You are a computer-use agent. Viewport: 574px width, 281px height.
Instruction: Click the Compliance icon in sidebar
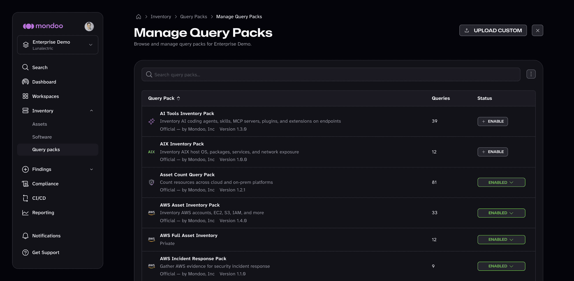pos(25,184)
